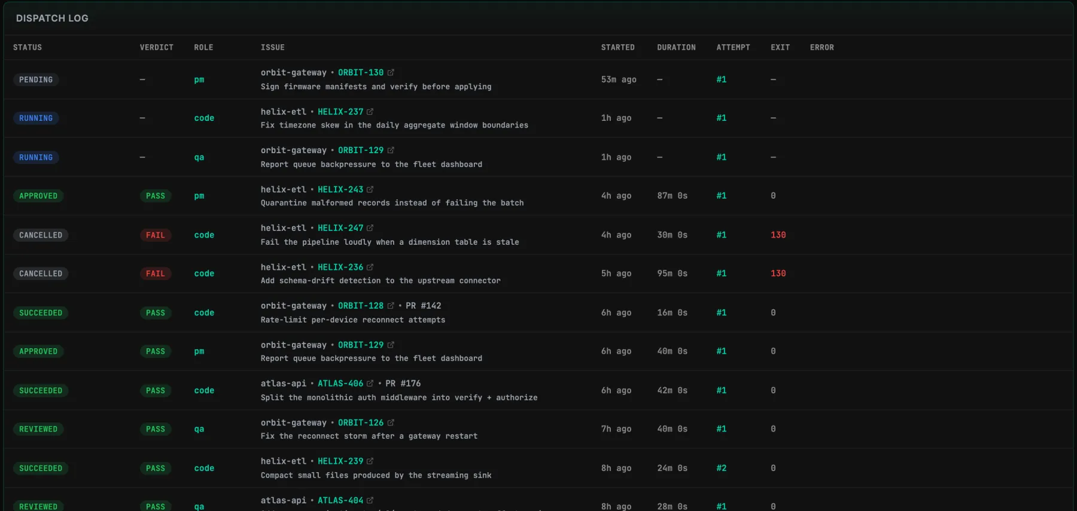Click the DISPATCH LOG panel title
This screenshot has width=1077, height=511.
[x=52, y=19]
